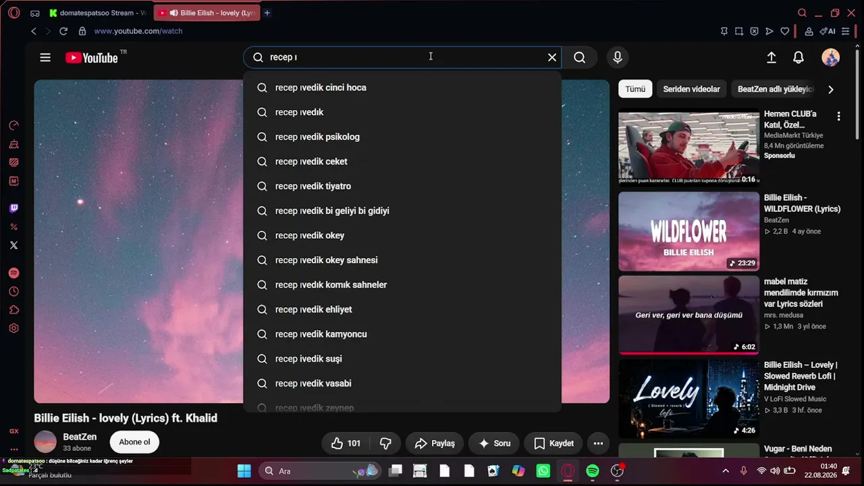Open the YouTube account avatar menu

(830, 57)
